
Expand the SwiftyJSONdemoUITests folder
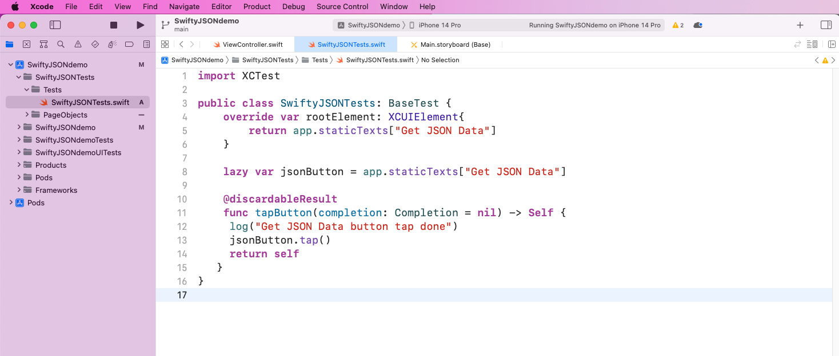[x=19, y=152]
